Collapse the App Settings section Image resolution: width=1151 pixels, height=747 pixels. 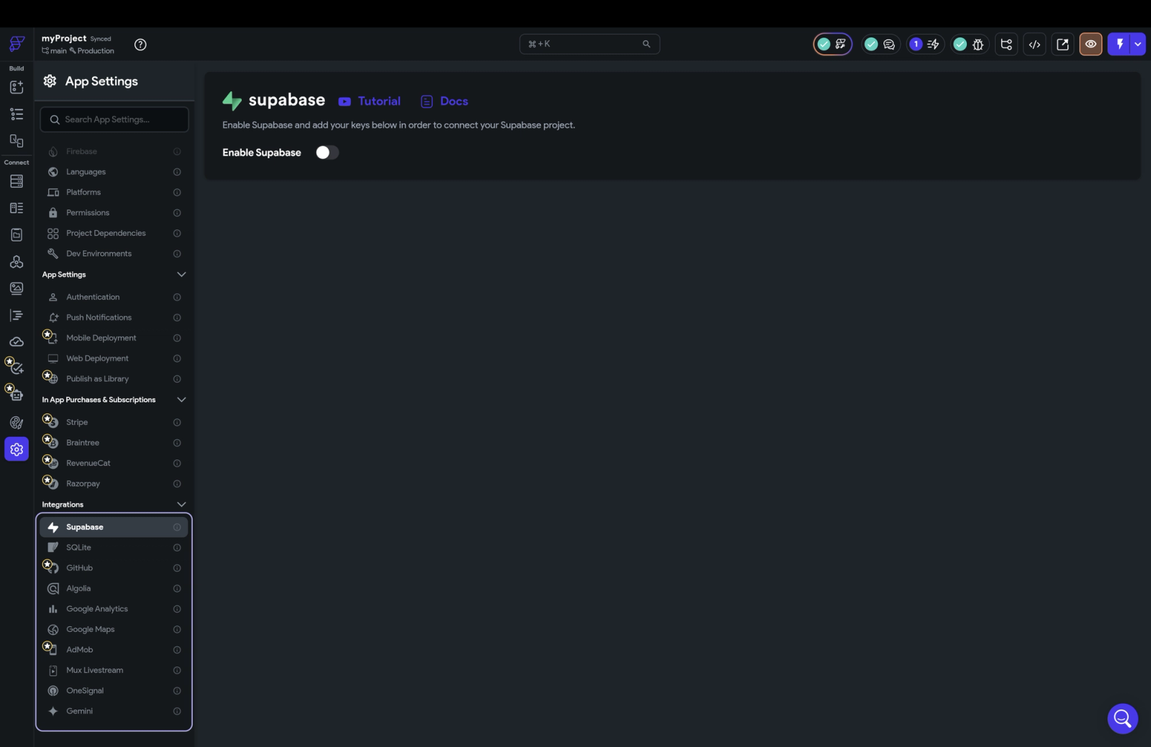point(181,275)
